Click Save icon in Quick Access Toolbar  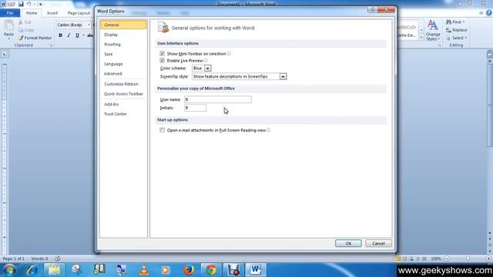point(21,4)
